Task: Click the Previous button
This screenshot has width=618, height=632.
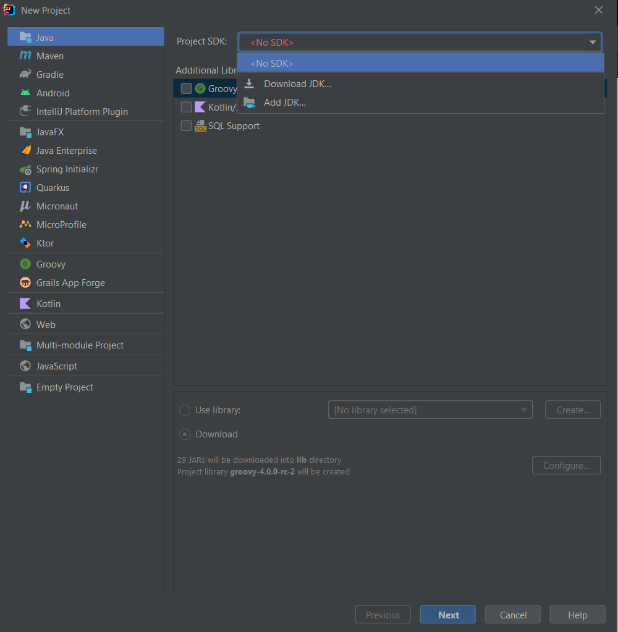Action: (x=383, y=614)
